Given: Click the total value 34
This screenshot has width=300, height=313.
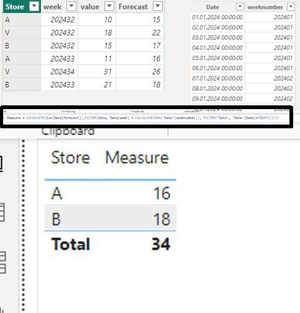Looking at the screenshot, I should (x=161, y=244).
